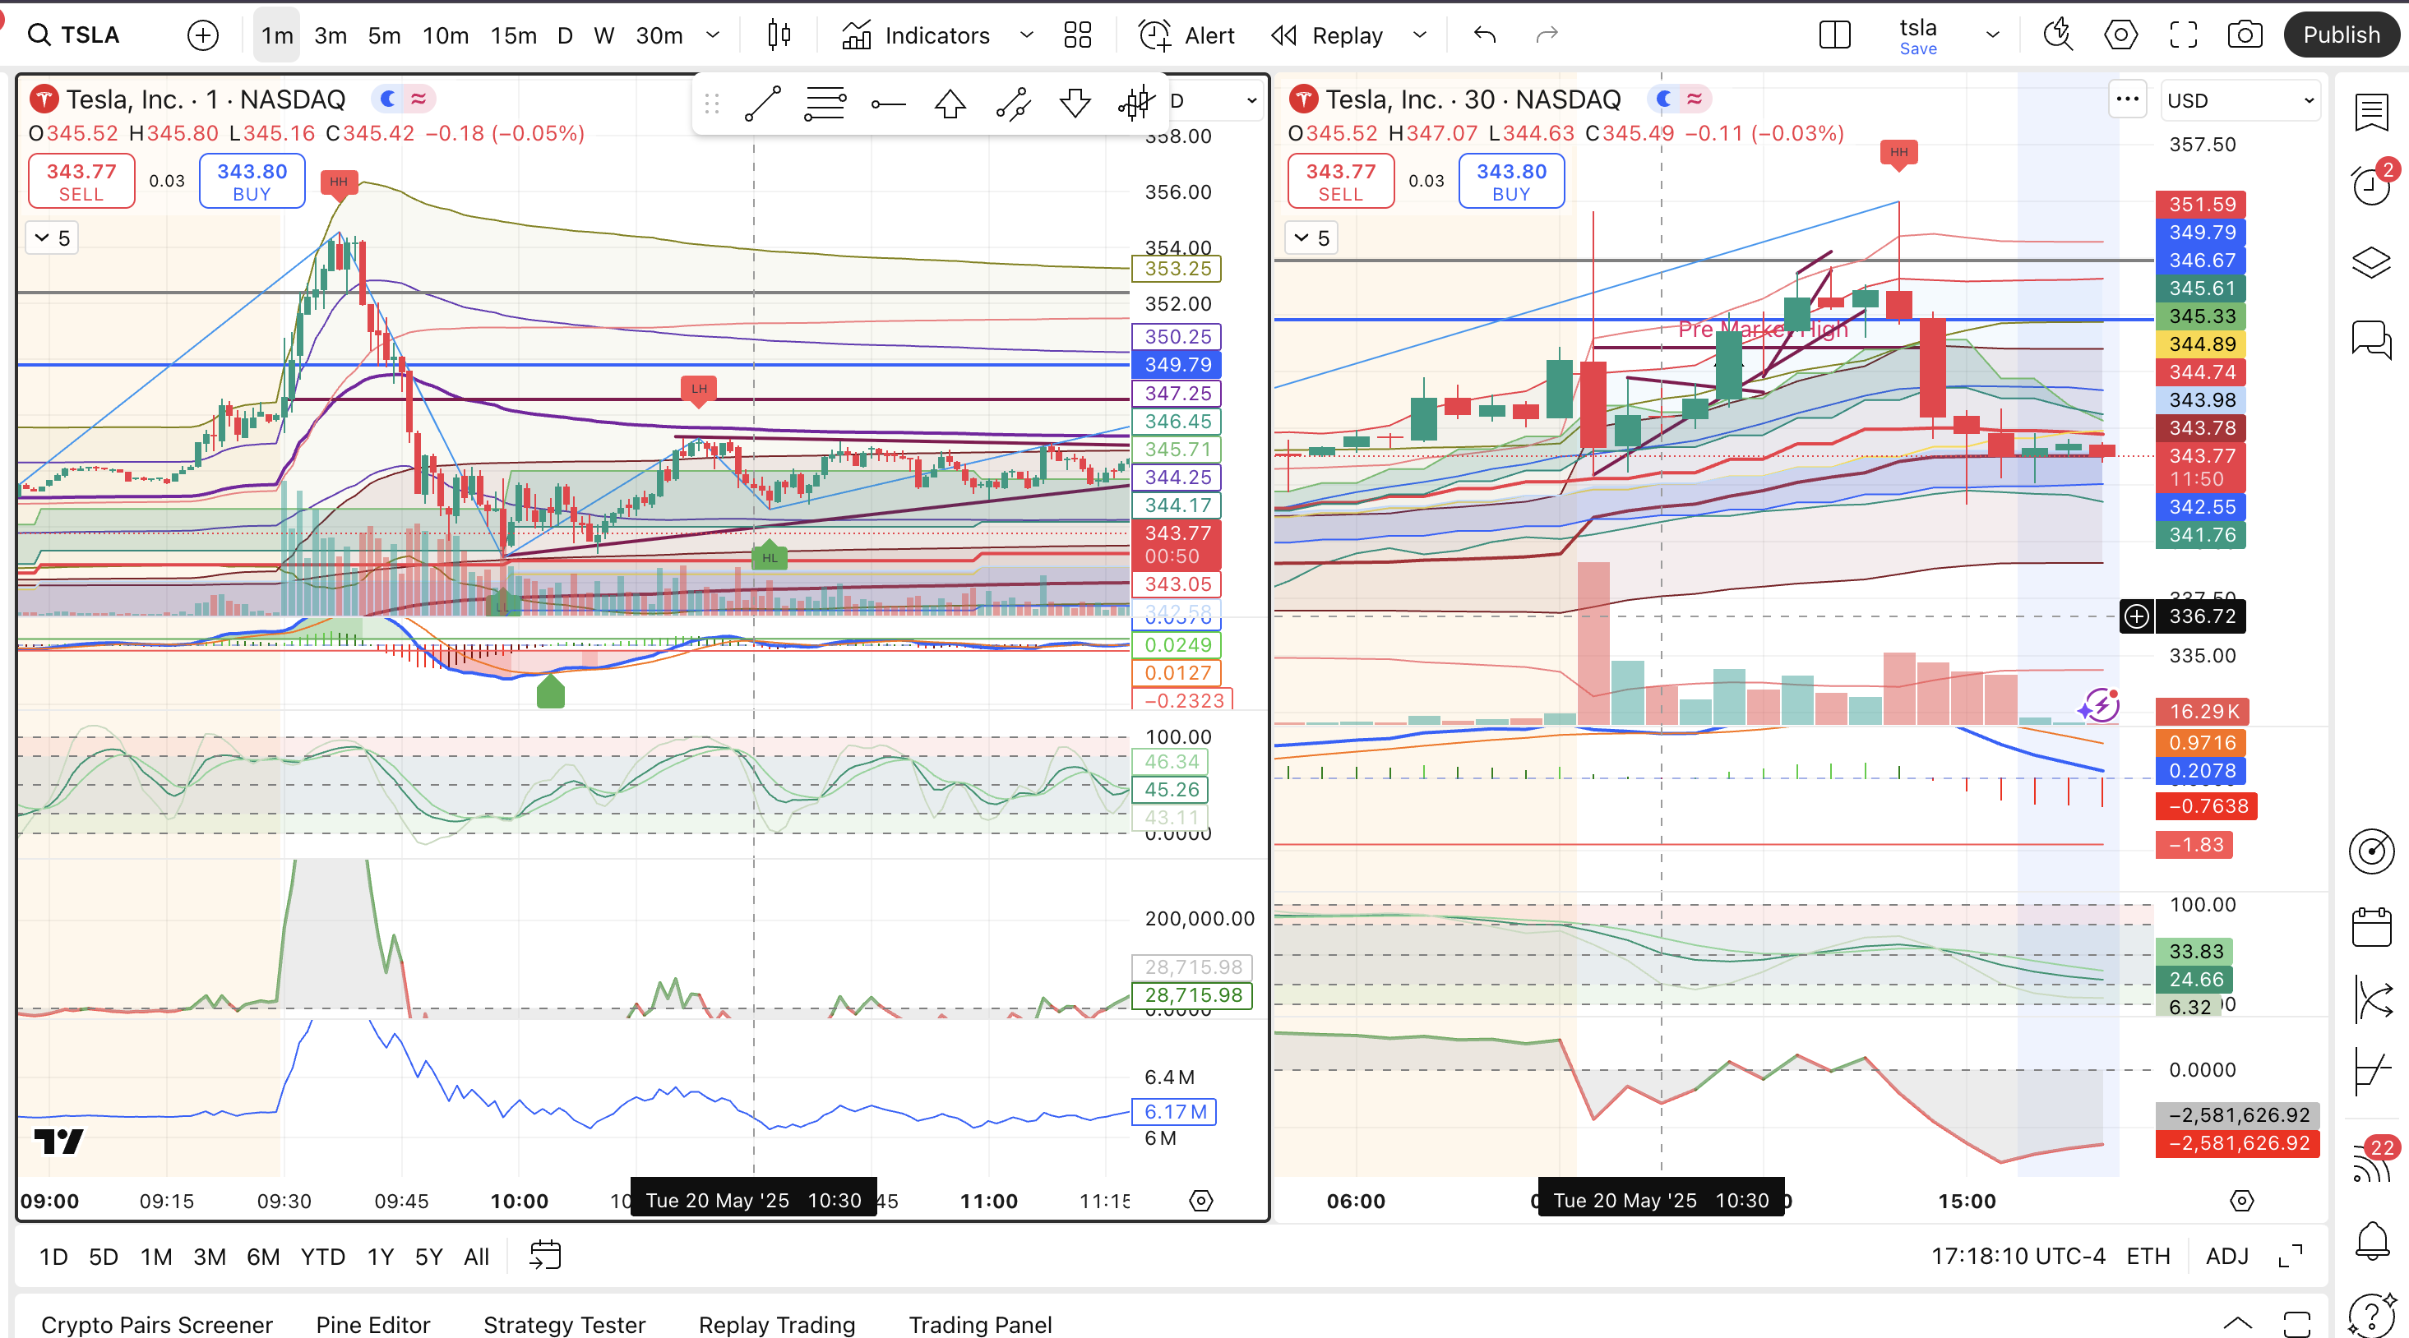The image size is (2409, 1338).
Task: Redo the chart action
Action: 1547,35
